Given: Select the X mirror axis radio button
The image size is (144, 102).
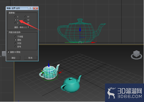Looking at the screenshot, I should 16,17.
